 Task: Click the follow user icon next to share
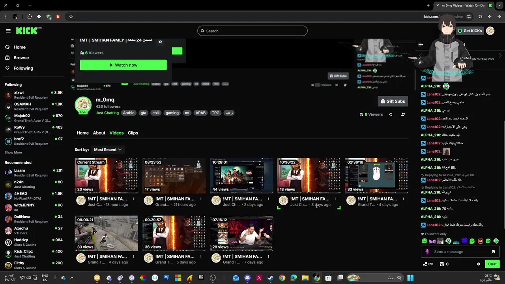pos(403,114)
